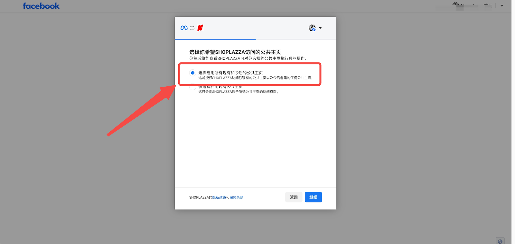The height and width of the screenshot is (244, 515).
Task: Click the globe icon at bottom right
Action: 500,241
